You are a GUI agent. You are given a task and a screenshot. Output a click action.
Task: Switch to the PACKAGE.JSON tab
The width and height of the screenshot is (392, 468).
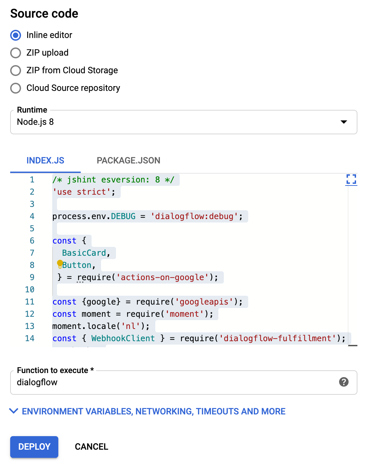[128, 160]
